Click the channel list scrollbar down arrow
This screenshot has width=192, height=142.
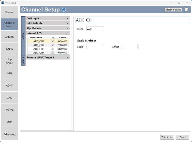click(x=72, y=129)
